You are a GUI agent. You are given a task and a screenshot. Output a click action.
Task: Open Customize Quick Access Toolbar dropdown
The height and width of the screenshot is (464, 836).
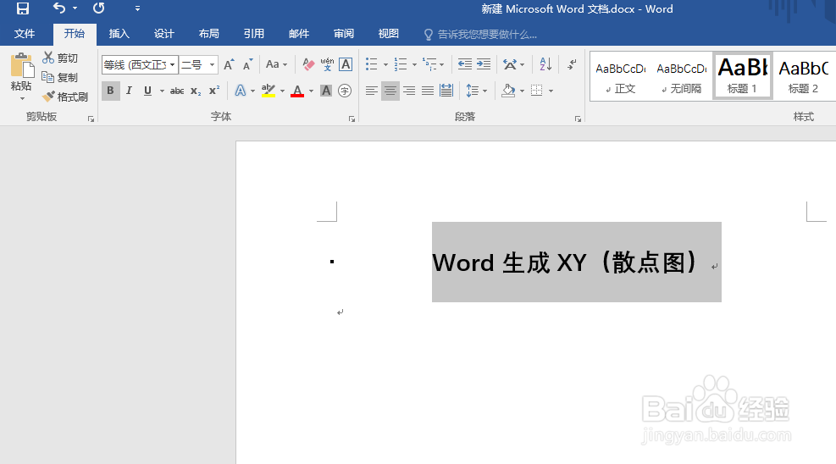pos(137,8)
